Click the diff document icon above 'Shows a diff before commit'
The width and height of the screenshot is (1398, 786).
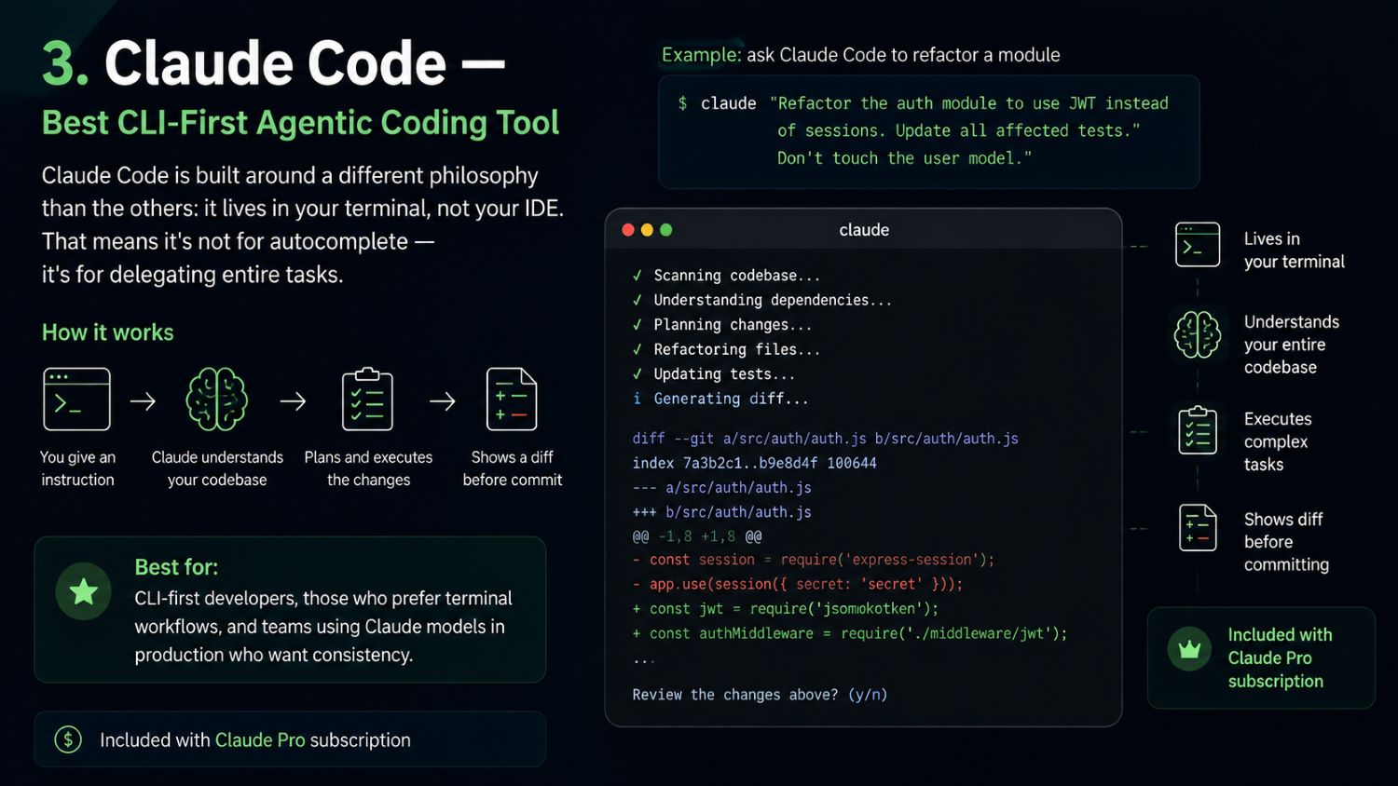tap(512, 400)
